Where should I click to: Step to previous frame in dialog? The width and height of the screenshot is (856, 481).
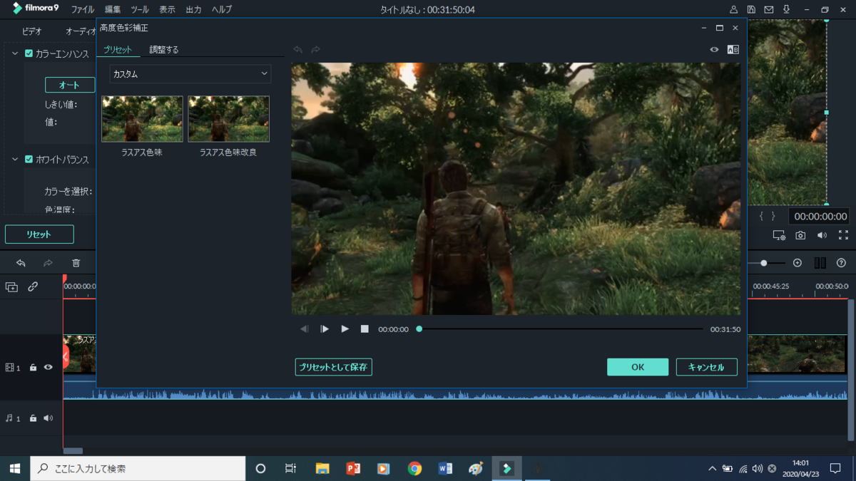point(305,329)
